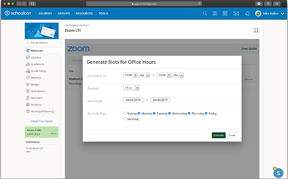Uncheck the Wednesday checkbox
The height and width of the screenshot is (179, 288).
coord(169,113)
